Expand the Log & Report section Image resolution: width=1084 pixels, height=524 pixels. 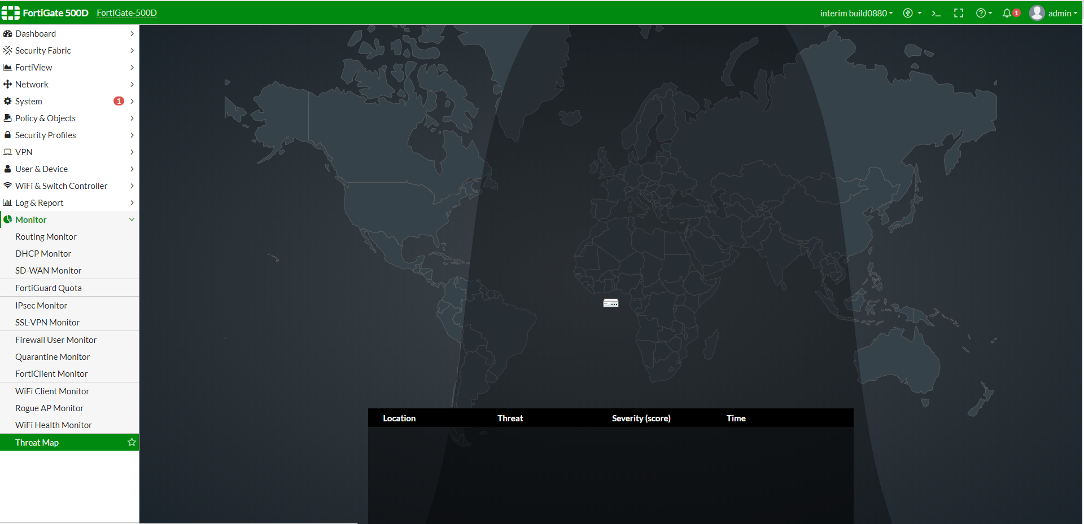(x=69, y=203)
